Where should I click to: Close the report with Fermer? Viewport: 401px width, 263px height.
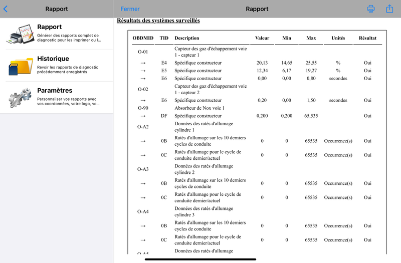click(x=130, y=9)
